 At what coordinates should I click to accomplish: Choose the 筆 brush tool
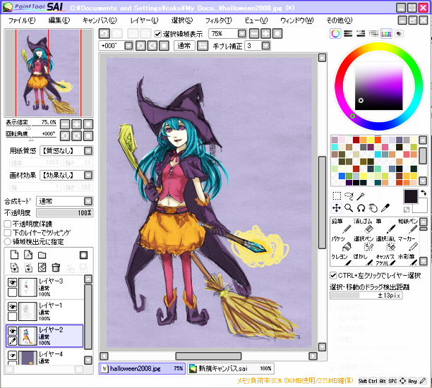[385, 226]
